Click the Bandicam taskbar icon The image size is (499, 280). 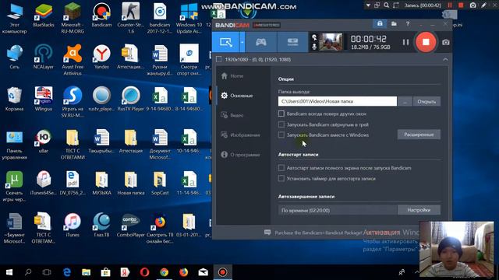click(x=222, y=272)
